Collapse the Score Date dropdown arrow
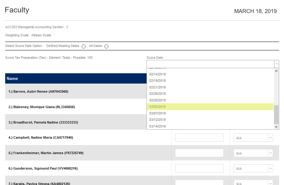The image size is (284, 185). 276,64
